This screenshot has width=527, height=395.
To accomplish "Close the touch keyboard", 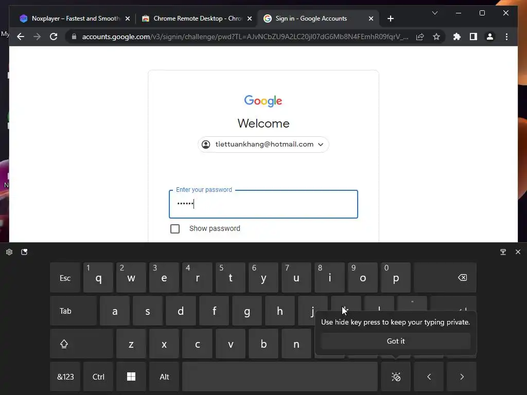I will 518,252.
